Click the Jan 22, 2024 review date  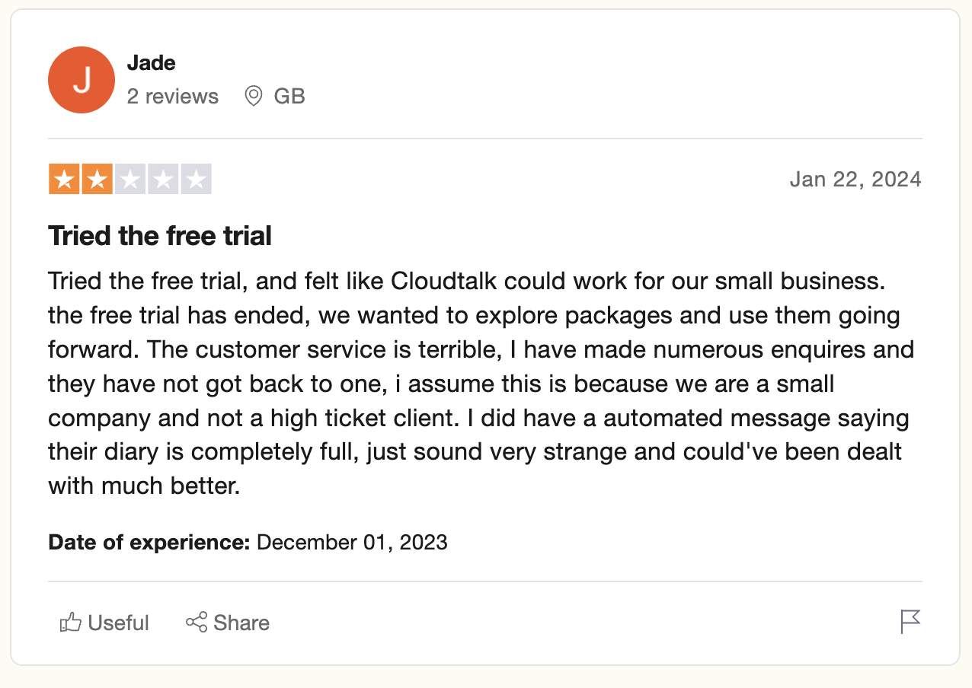tap(855, 179)
